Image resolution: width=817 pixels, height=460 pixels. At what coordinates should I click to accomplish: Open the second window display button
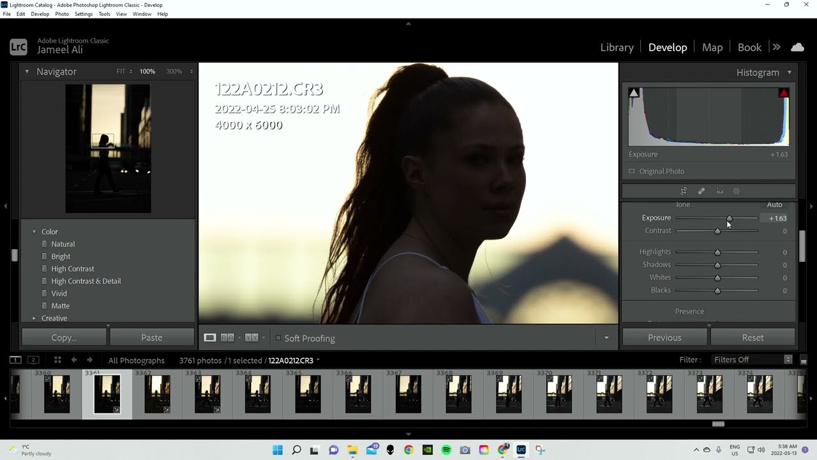tap(34, 360)
